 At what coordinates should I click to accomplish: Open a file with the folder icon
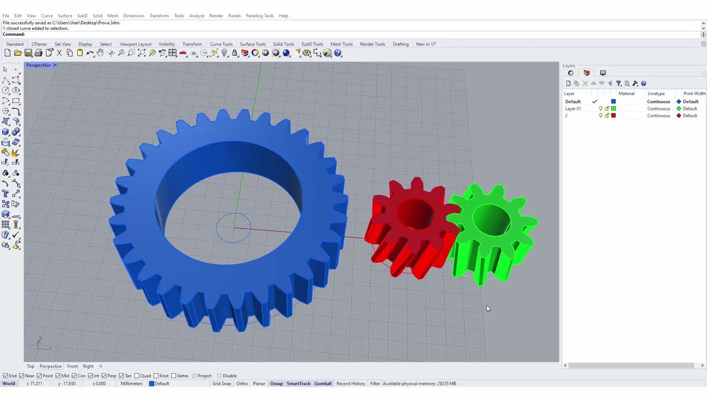[x=18, y=53]
